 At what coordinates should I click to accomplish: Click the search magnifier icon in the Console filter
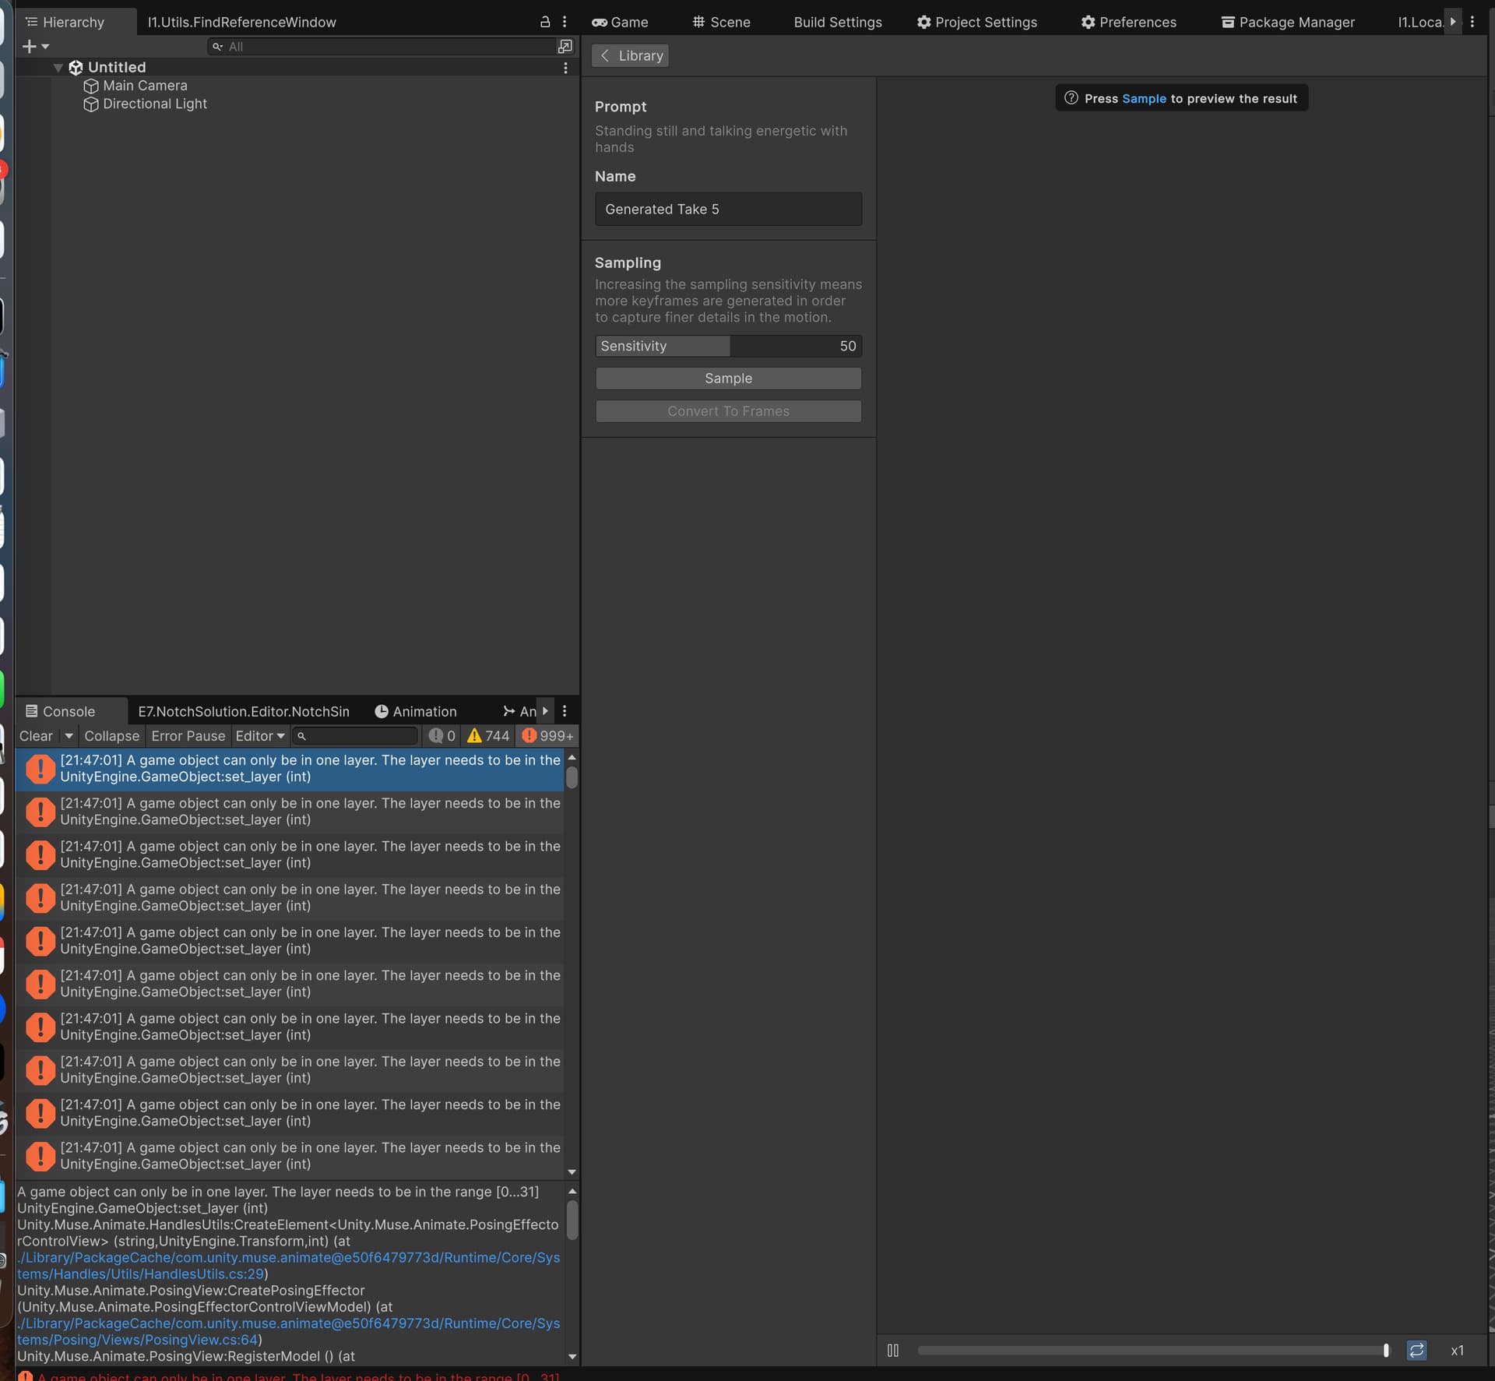301,736
